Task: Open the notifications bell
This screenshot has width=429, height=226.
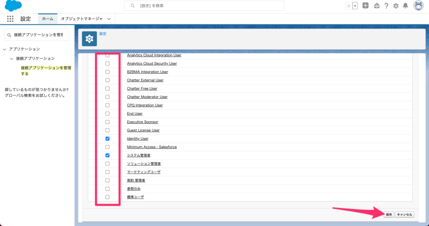Action: point(405,6)
